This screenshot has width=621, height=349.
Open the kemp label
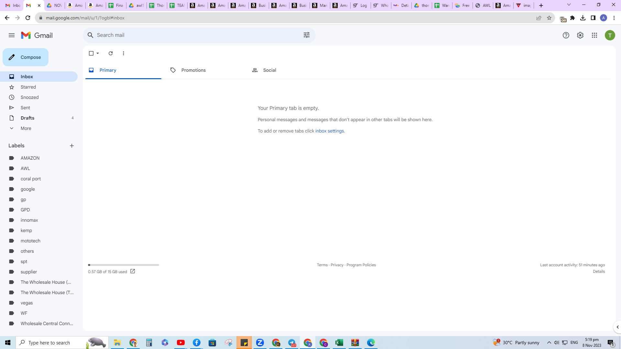pyautogui.click(x=39, y=230)
